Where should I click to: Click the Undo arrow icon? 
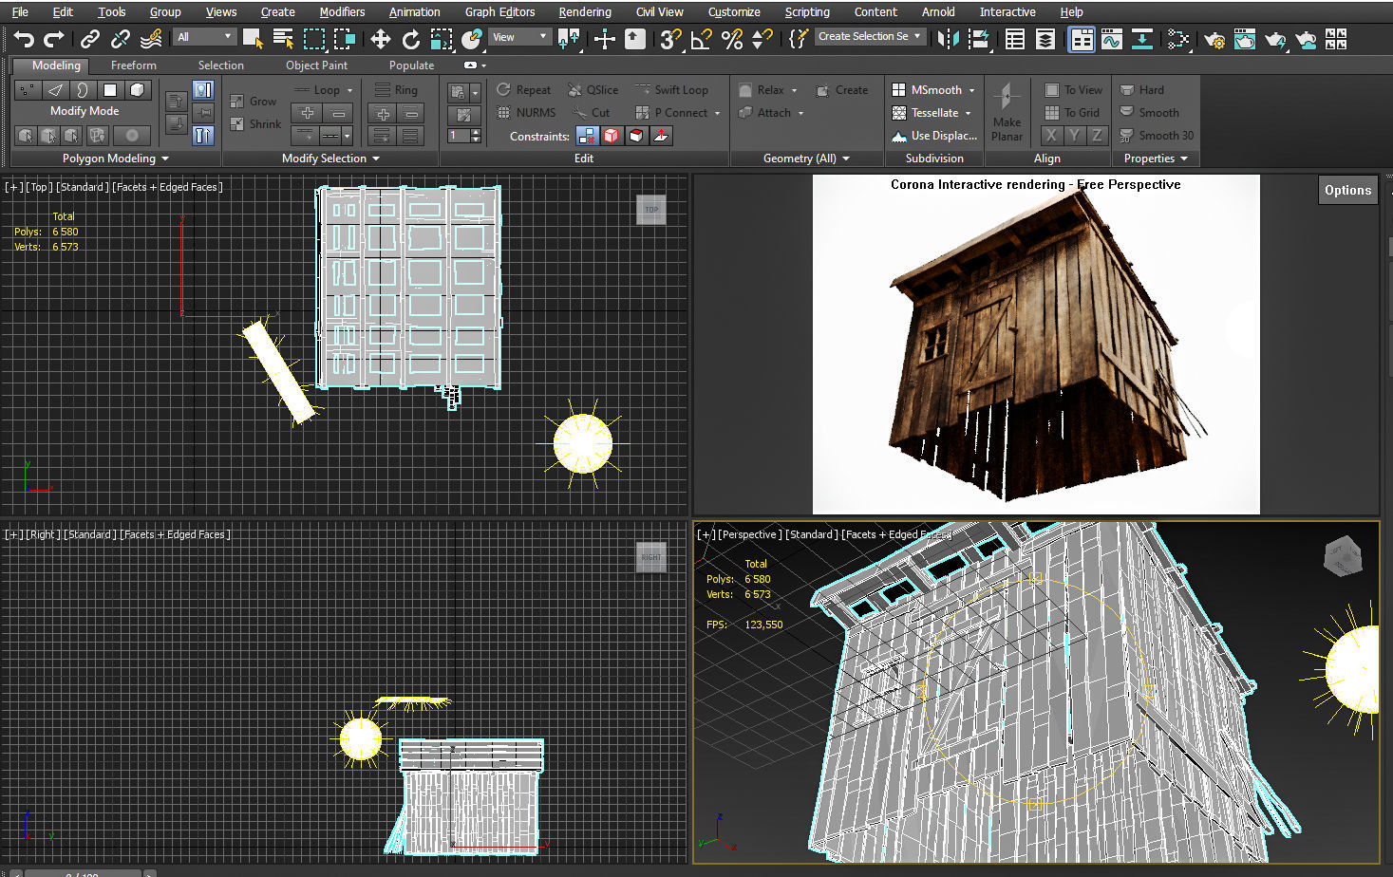(x=24, y=39)
